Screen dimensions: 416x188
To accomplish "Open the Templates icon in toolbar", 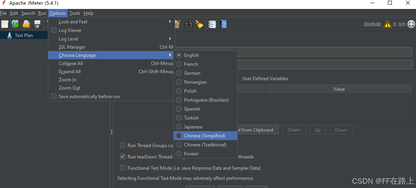I will (15, 24).
